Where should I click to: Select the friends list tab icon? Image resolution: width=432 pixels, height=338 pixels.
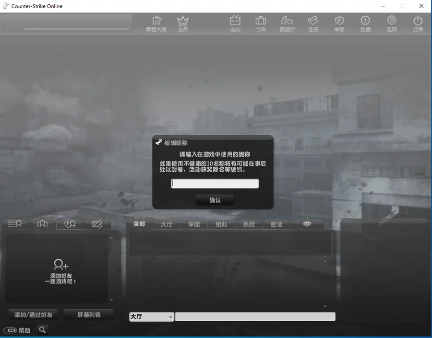coord(15,224)
